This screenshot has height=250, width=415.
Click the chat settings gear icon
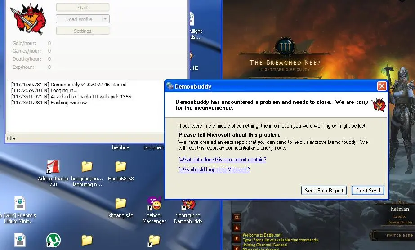(x=237, y=218)
